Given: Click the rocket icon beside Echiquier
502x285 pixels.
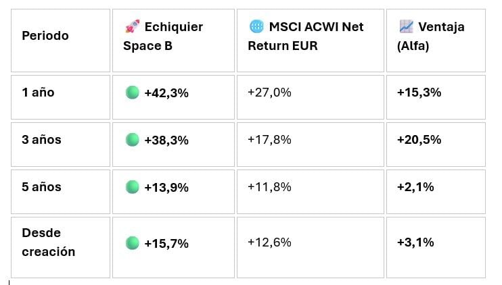Looking at the screenshot, I should (x=132, y=26).
